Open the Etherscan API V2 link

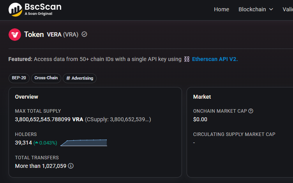click(215, 59)
